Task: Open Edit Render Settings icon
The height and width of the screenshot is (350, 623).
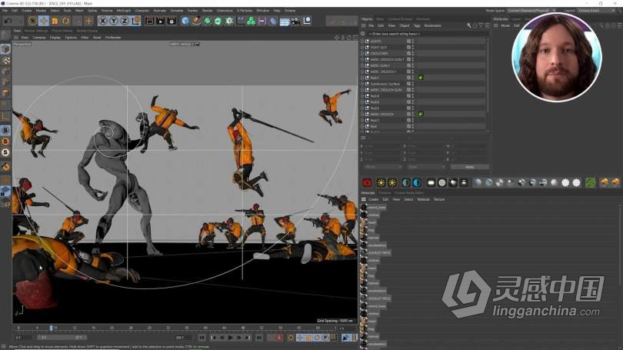Action: (x=172, y=21)
